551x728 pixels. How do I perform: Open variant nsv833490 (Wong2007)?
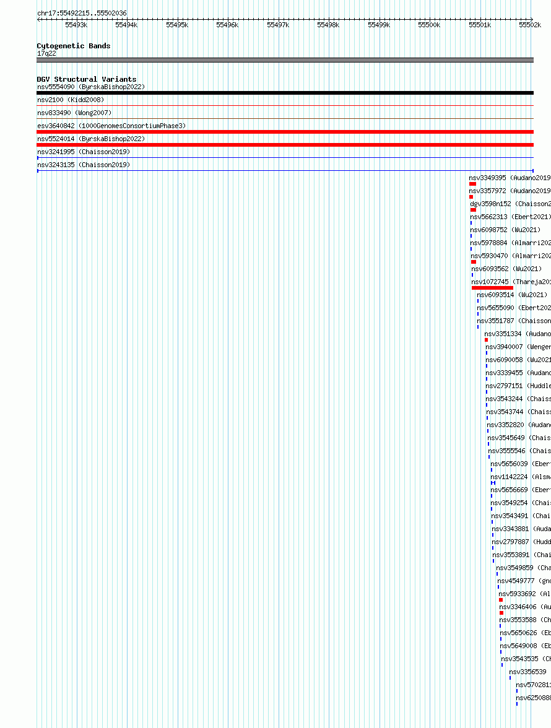point(74,113)
